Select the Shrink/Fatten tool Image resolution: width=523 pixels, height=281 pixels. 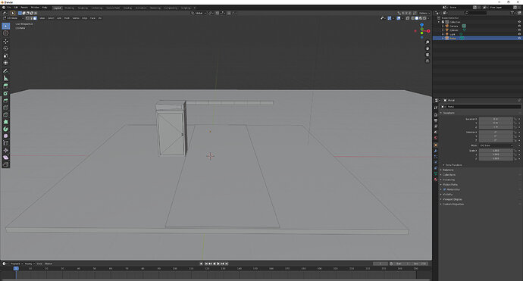point(5,150)
